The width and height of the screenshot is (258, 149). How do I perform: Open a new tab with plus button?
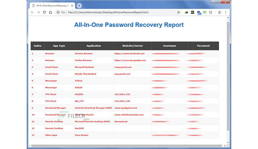pos(79,6)
